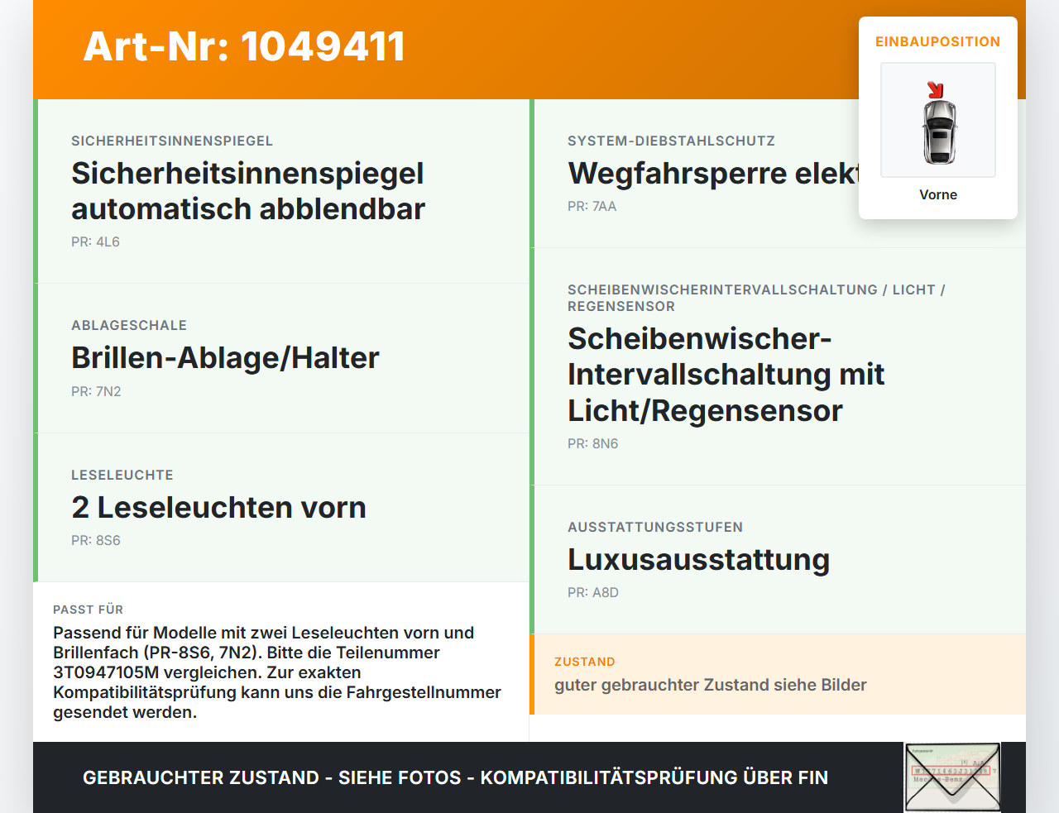1059x813 pixels.
Task: Click the car installation position image
Action: pyautogui.click(x=938, y=120)
